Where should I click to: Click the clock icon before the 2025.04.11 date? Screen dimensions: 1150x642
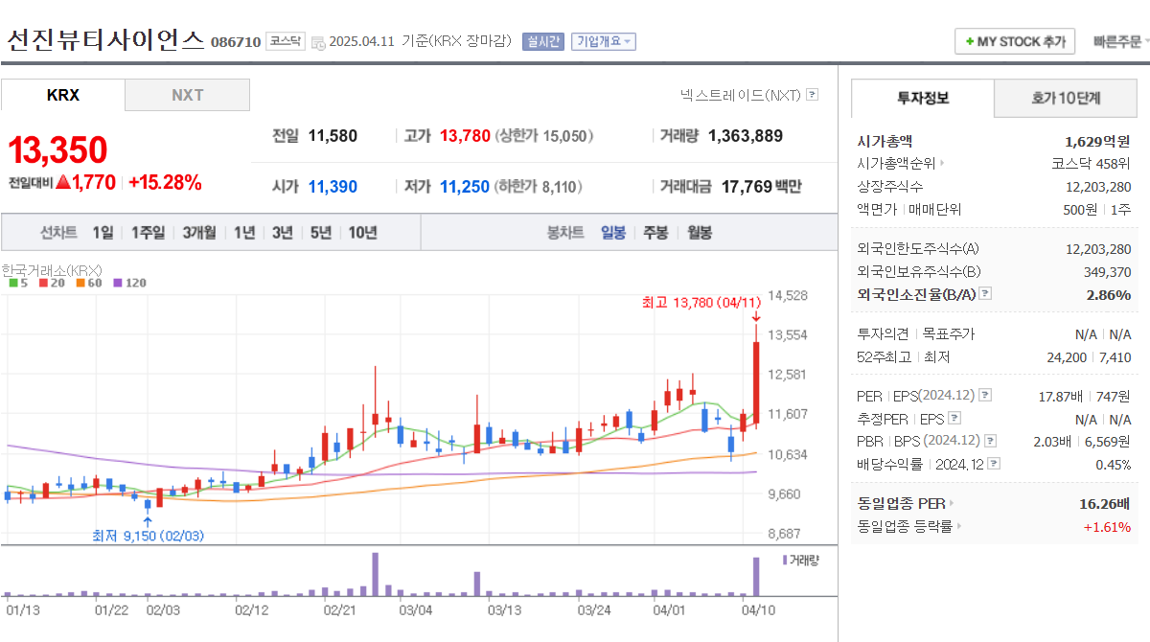pos(318,42)
